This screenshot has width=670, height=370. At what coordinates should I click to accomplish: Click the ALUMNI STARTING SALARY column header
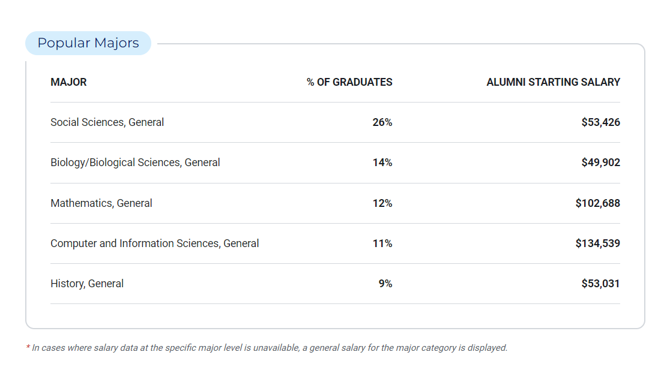(553, 82)
